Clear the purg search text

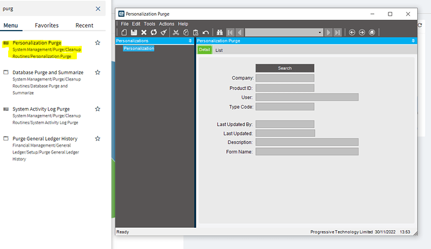pyautogui.click(x=98, y=9)
